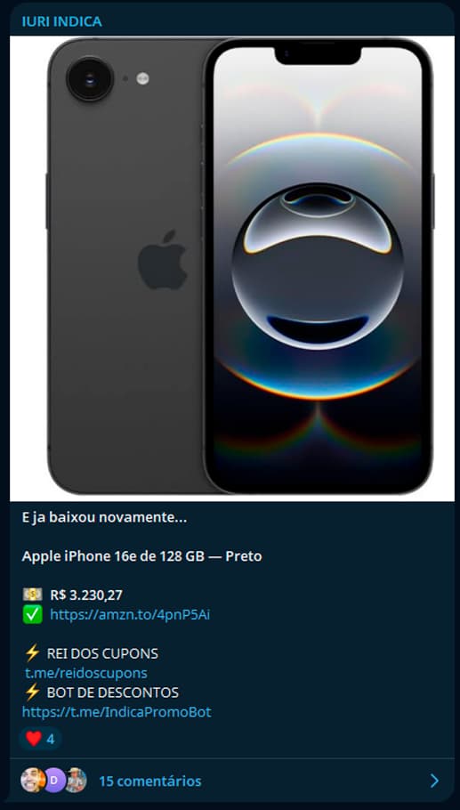This screenshot has height=810, width=460.
Task: Click the red heart reaction
Action: pyautogui.click(x=34, y=739)
